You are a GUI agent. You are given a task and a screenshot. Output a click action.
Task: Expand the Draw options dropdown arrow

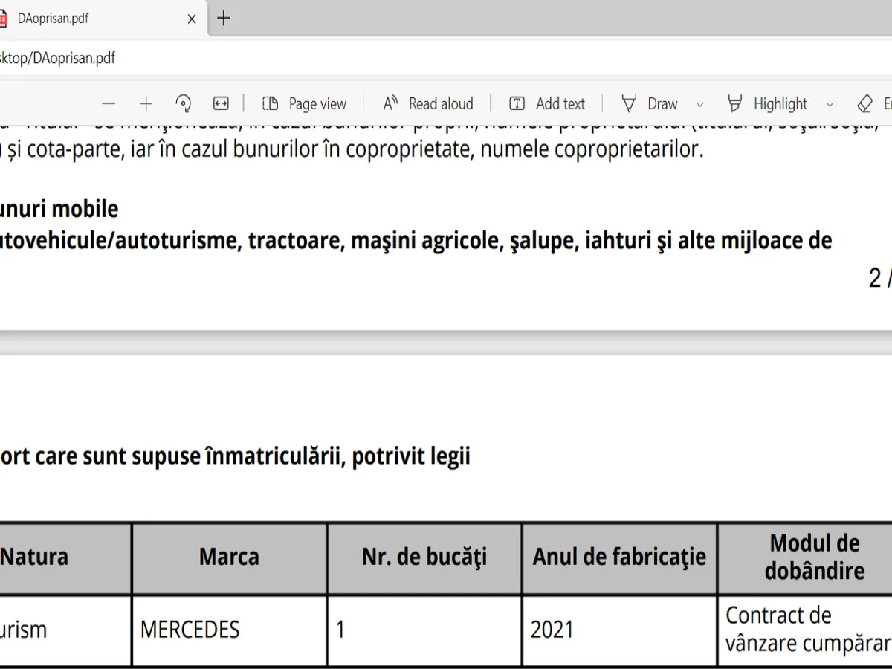(x=699, y=105)
